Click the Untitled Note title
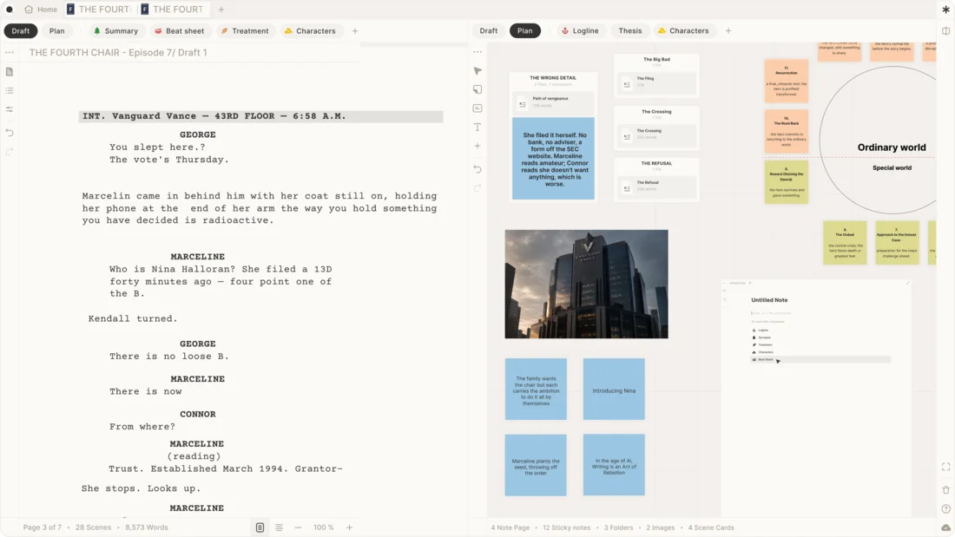Image resolution: width=955 pixels, height=537 pixels. 769,300
